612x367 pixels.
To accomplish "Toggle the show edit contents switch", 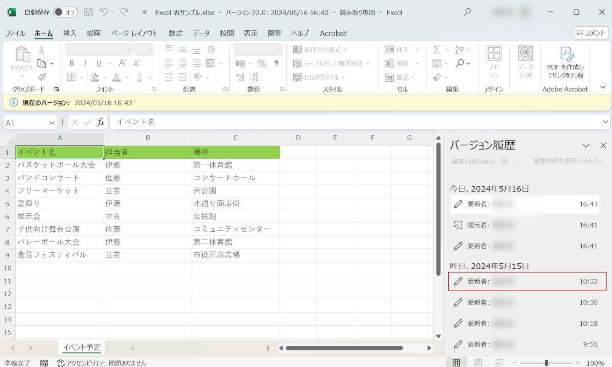I will [511, 161].
